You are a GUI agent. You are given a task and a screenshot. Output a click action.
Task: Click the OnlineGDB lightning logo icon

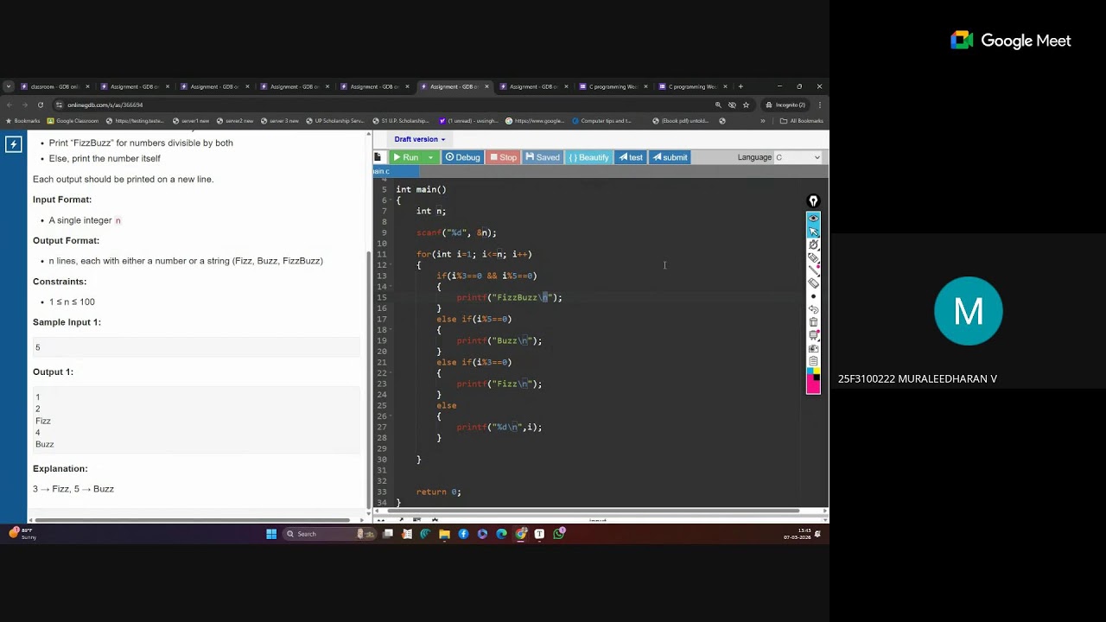(13, 144)
